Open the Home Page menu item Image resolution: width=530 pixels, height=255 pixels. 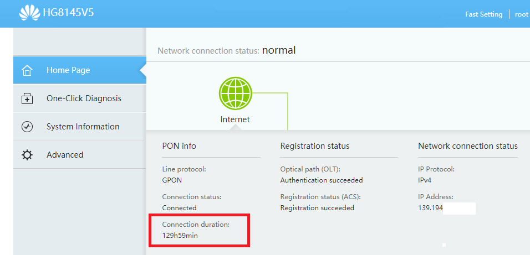[x=68, y=70]
